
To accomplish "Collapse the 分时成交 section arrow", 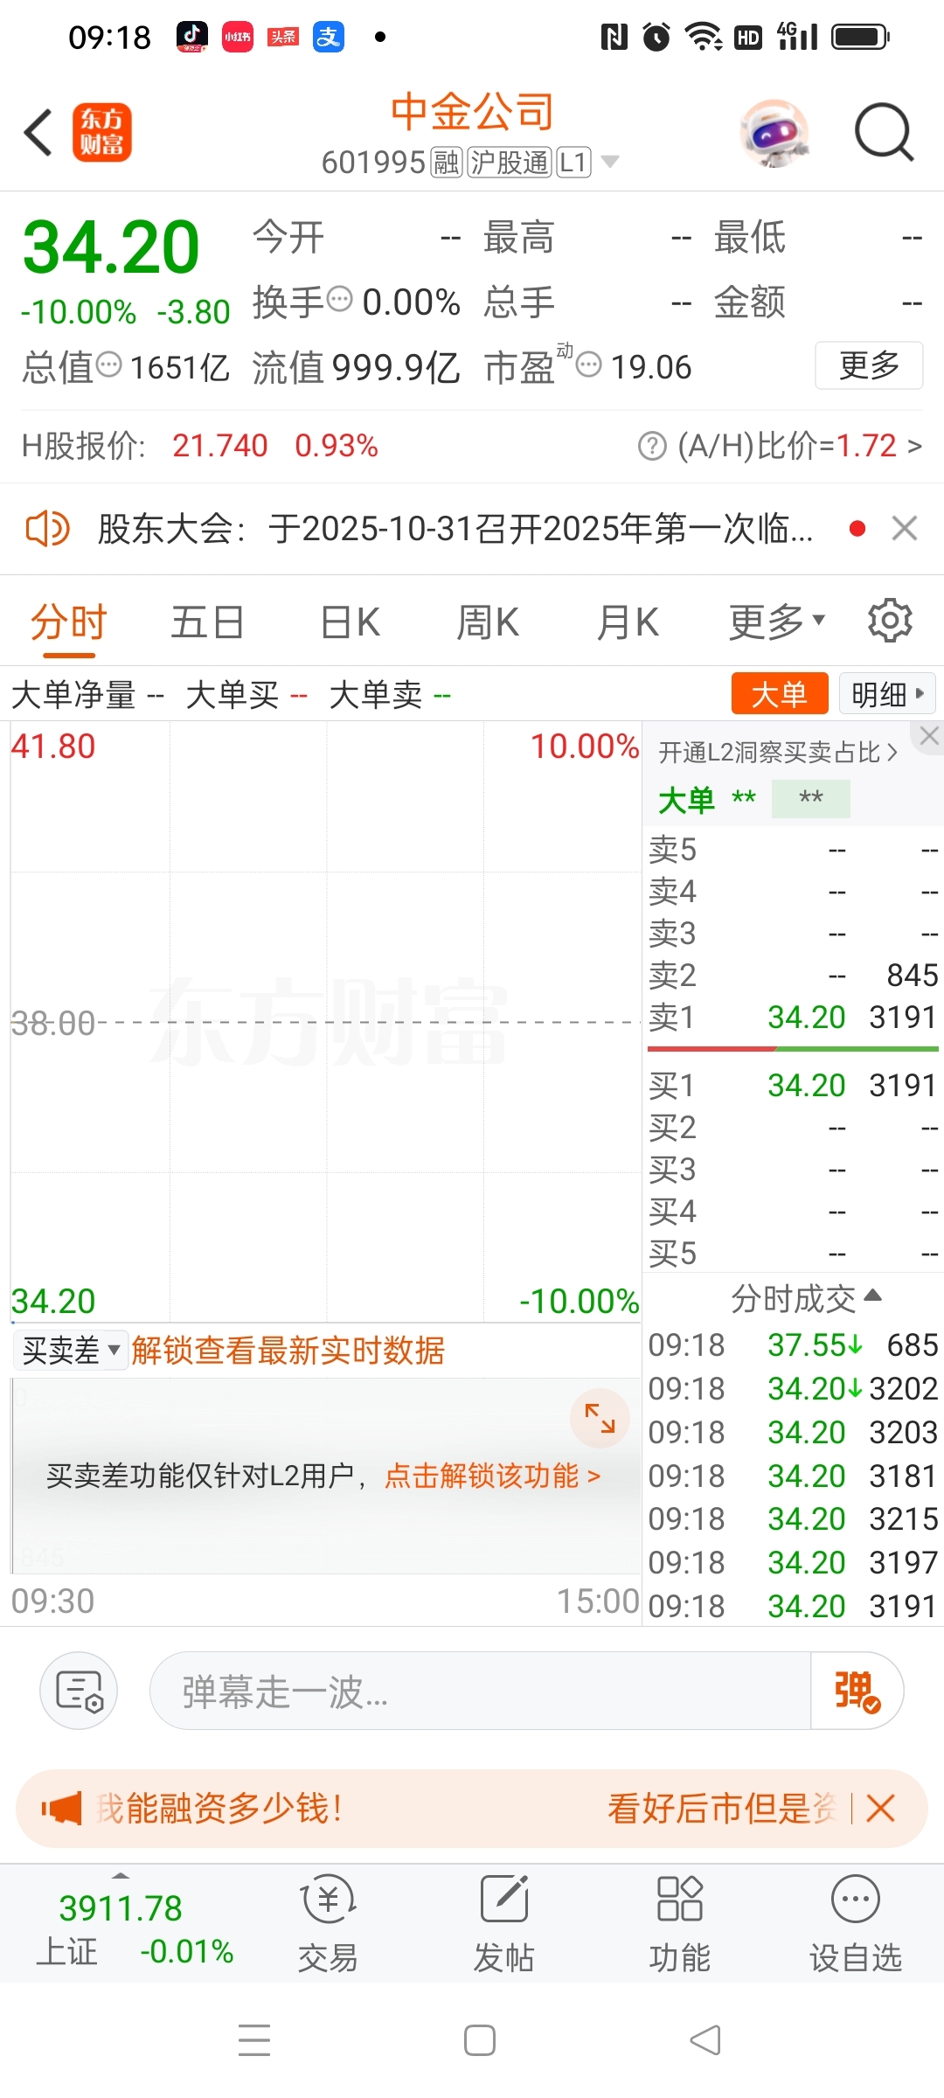I will (x=872, y=1296).
